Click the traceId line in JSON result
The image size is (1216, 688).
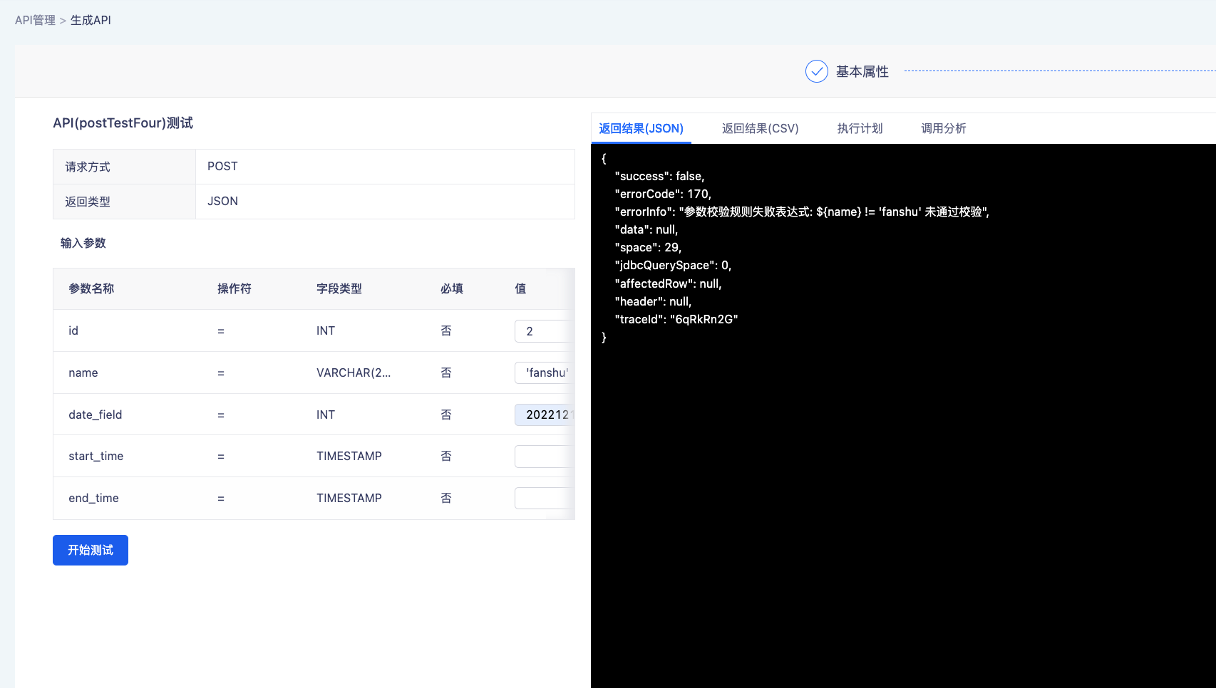coord(676,319)
